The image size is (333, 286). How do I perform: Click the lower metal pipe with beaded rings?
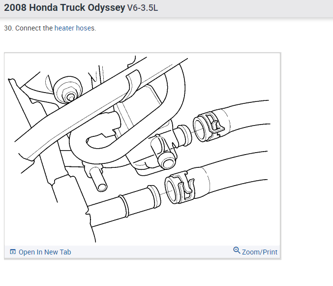pyautogui.click(x=125, y=205)
